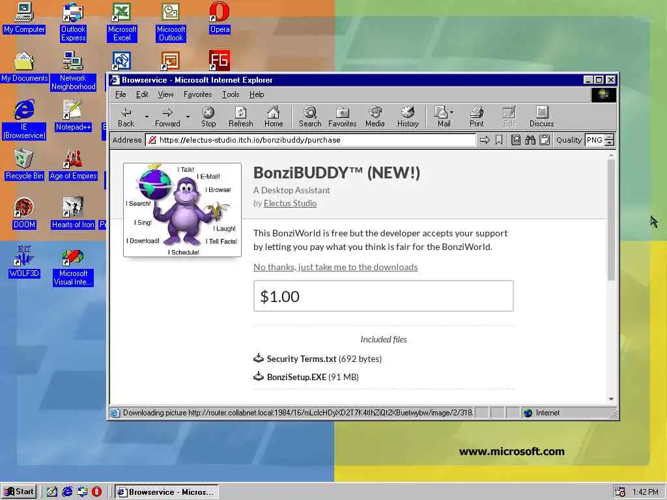Screen dimensions: 667x500
Task: Click the Electus Studio author link
Action: [290, 203]
